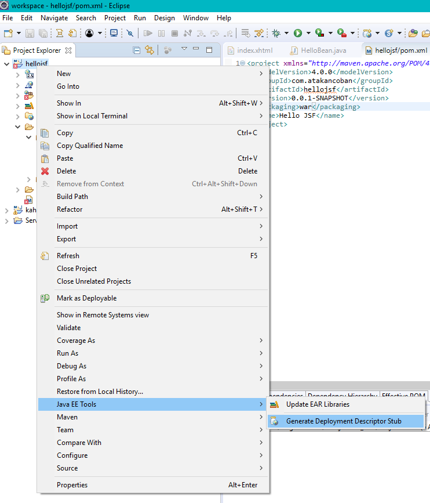Screen dimensions: 430x503
Task: Open the Run dropdown arrow
Action: [x=308, y=33]
